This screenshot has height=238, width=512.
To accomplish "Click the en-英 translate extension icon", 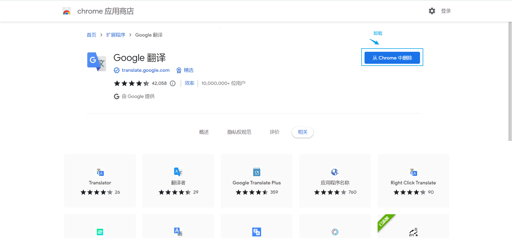I will [413, 232].
